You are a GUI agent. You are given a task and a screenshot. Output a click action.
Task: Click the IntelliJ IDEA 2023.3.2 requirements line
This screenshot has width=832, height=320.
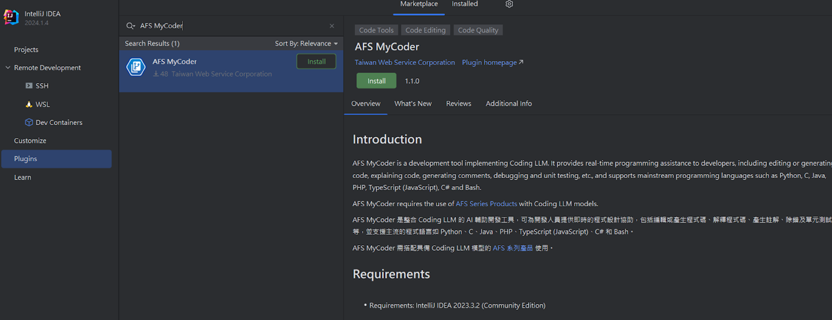coord(457,306)
